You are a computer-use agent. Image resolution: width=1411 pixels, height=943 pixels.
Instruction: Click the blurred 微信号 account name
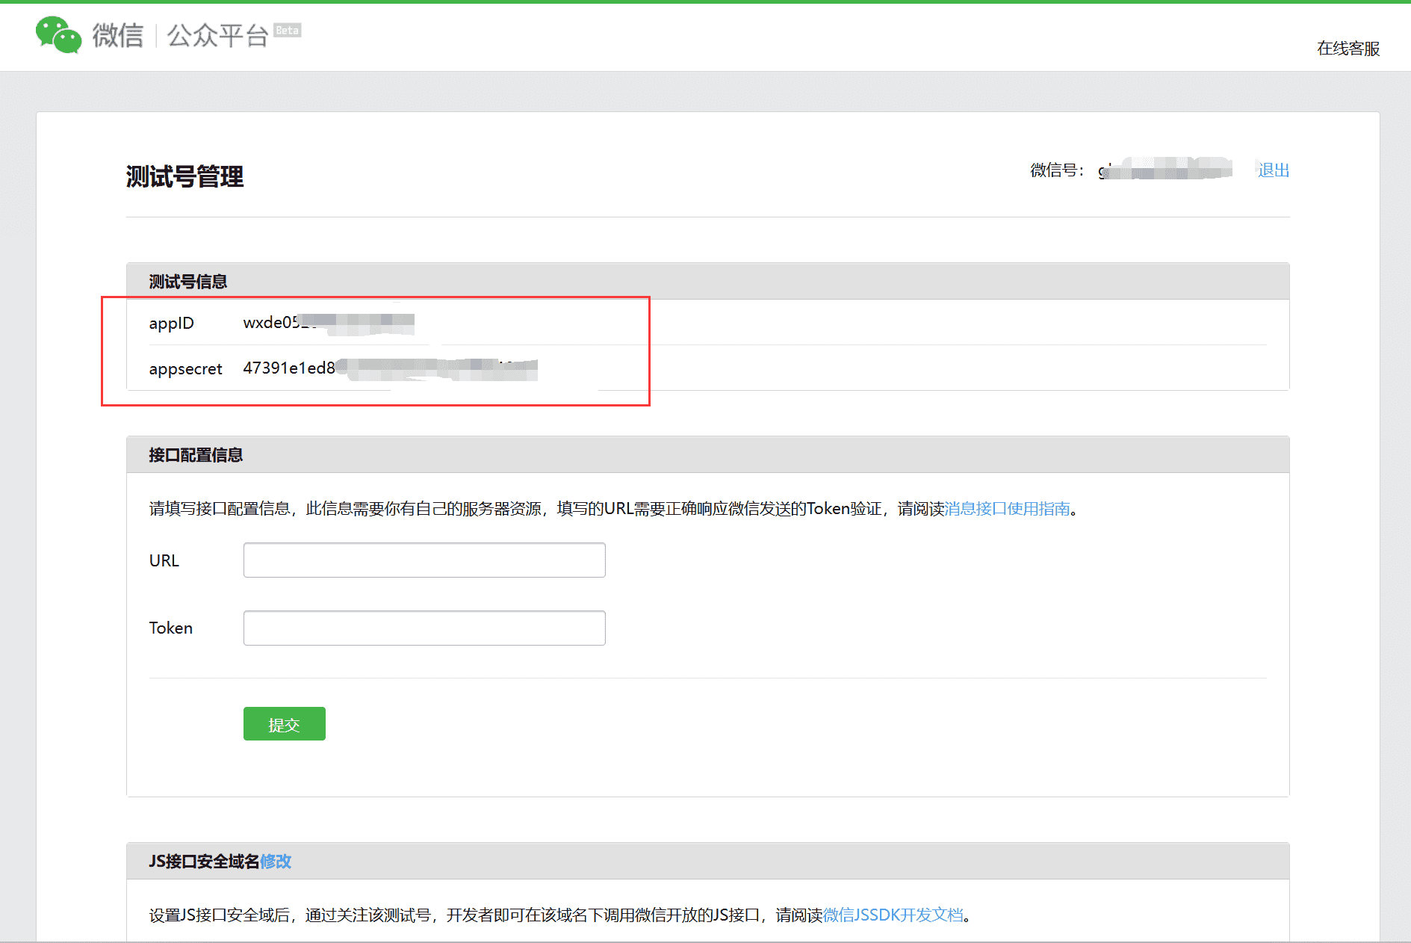coord(1165,170)
